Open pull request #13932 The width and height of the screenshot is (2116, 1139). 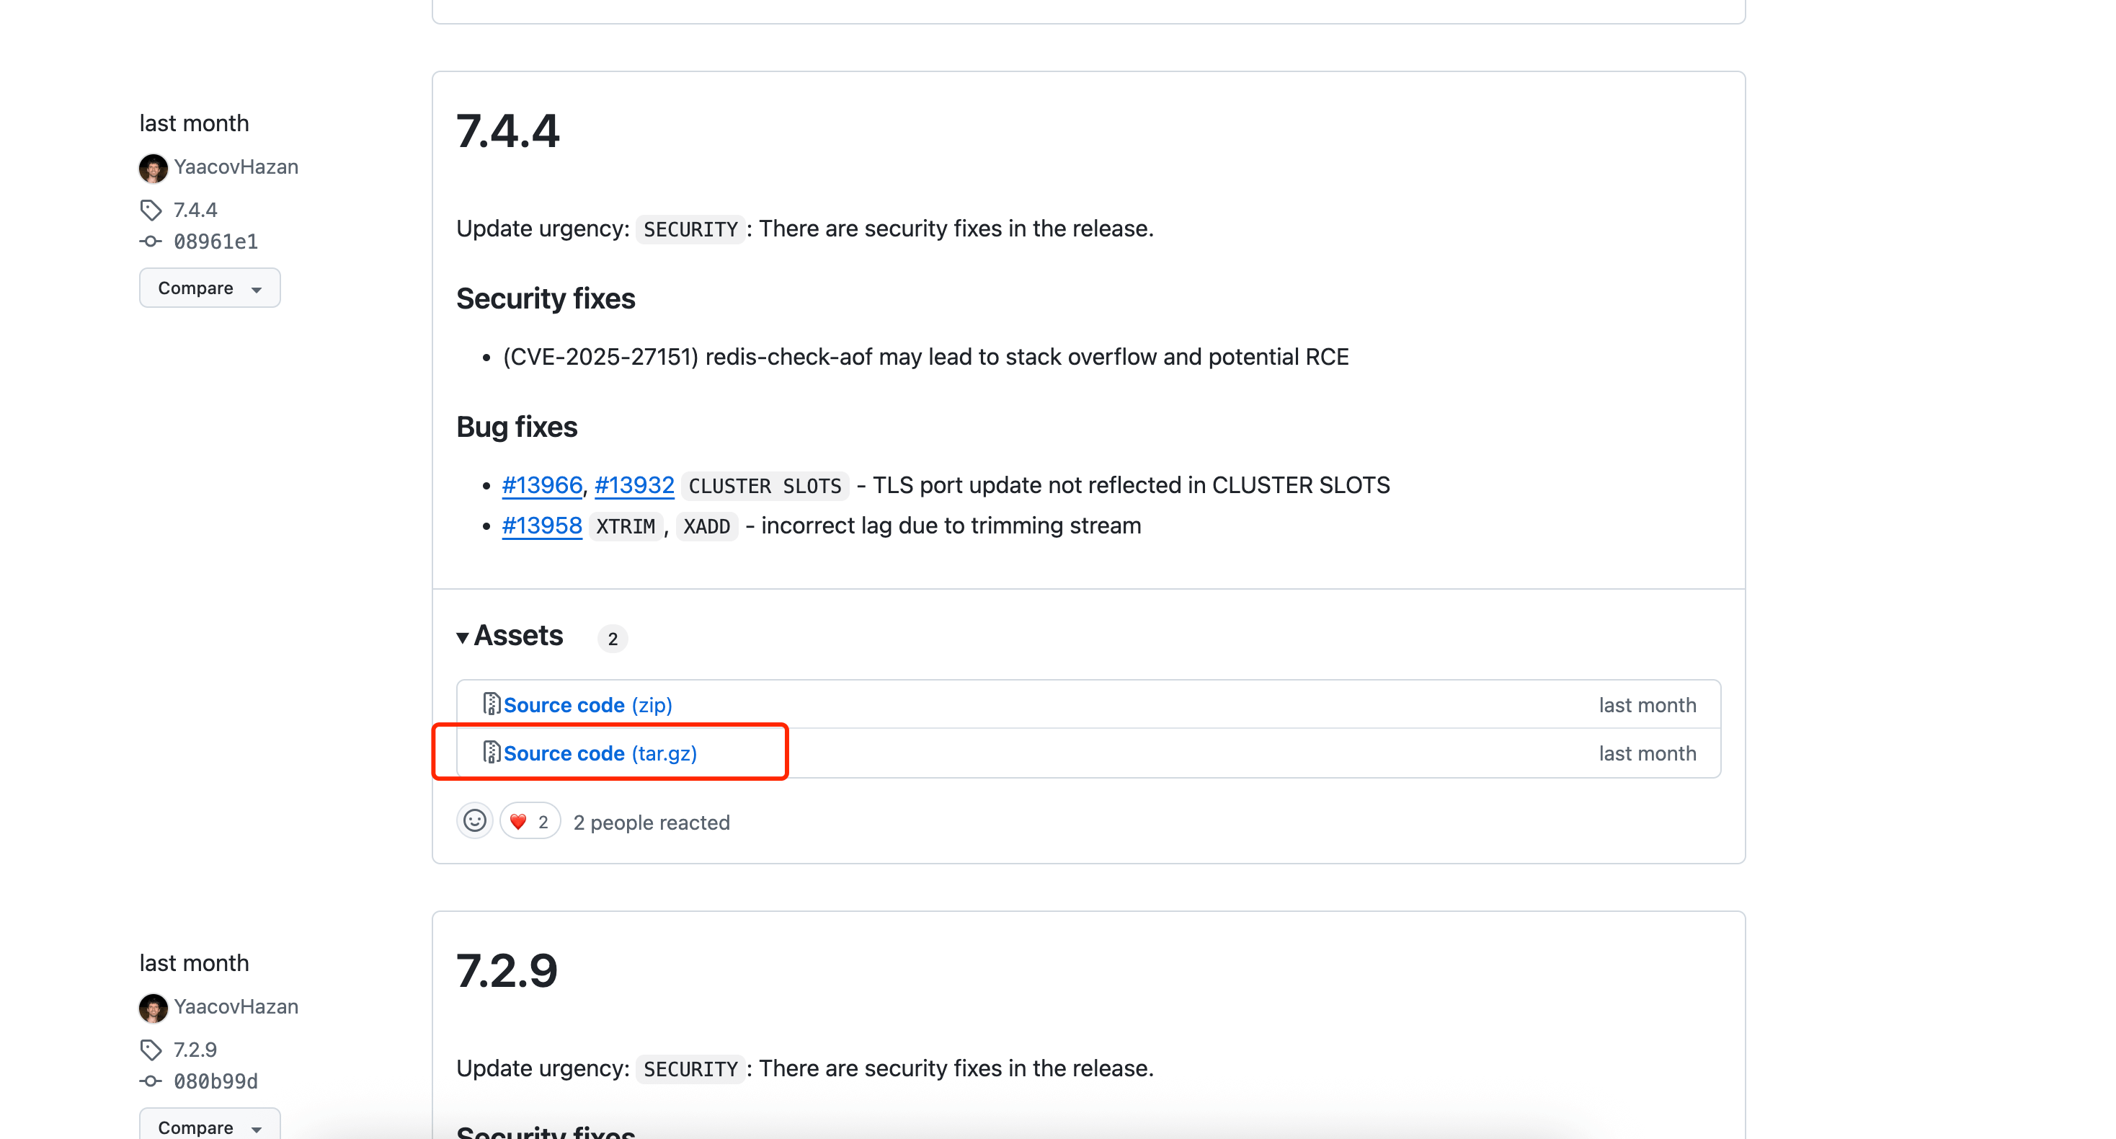tap(634, 486)
